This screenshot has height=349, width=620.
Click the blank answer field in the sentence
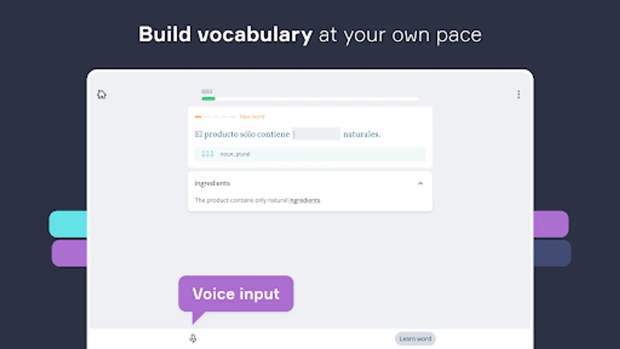[x=317, y=134]
